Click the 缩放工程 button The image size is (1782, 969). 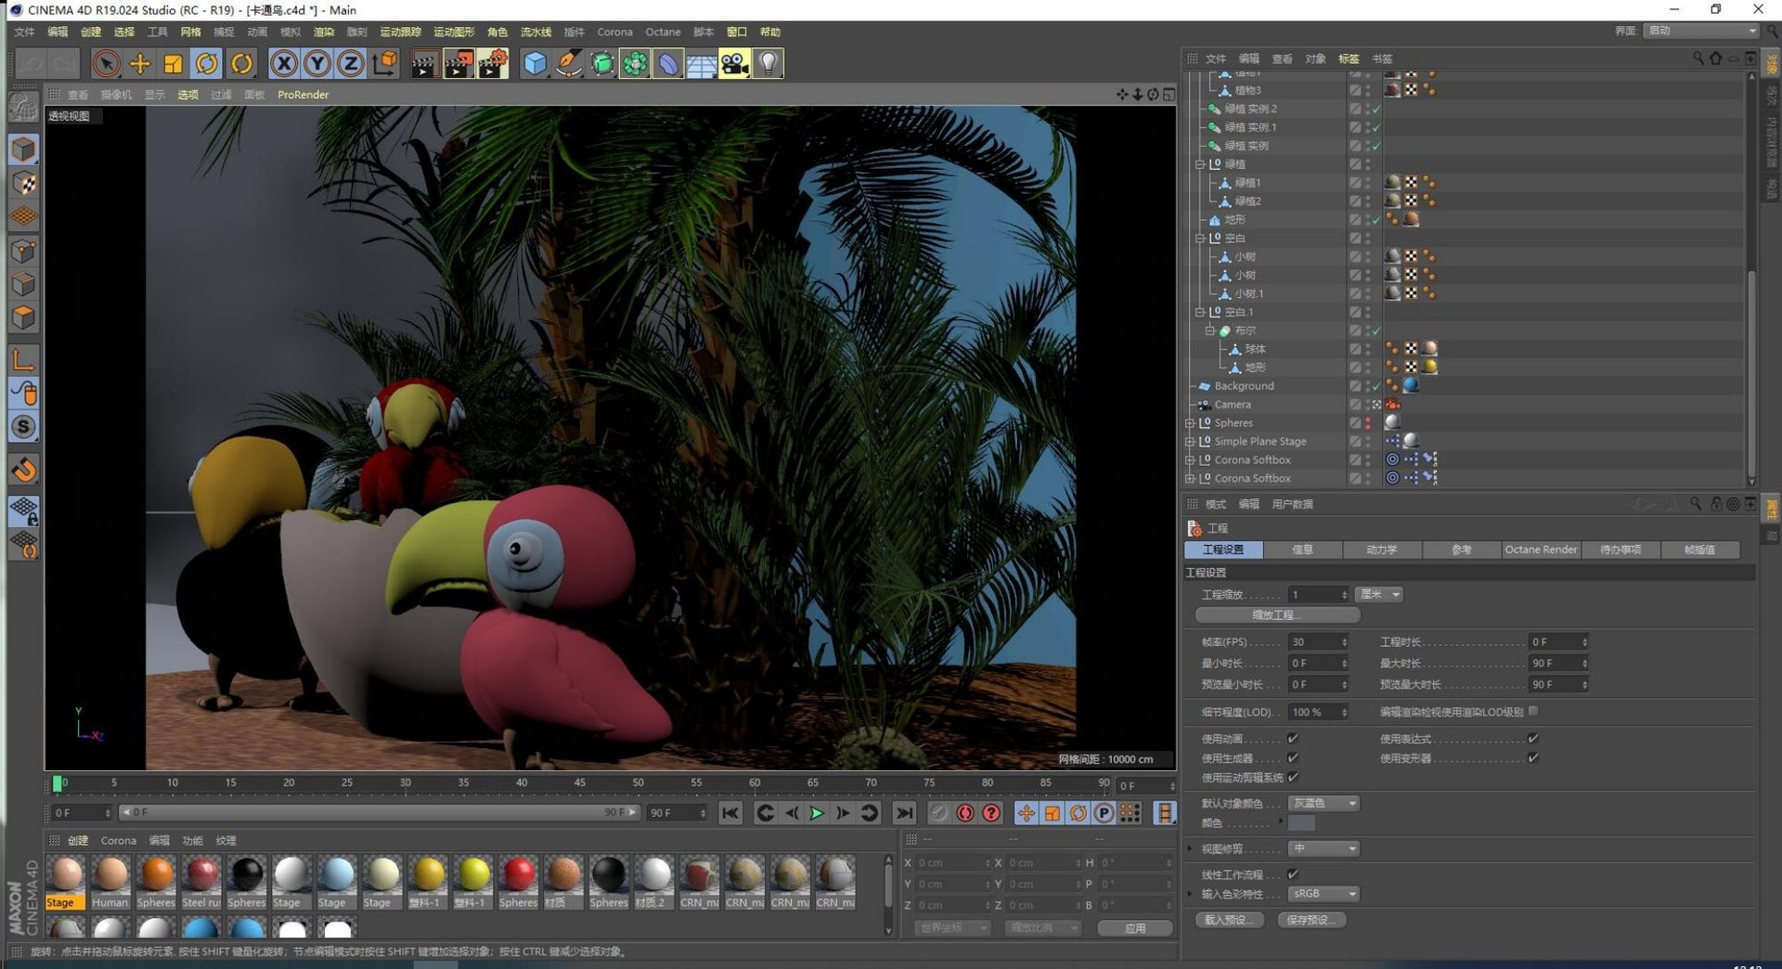point(1277,615)
